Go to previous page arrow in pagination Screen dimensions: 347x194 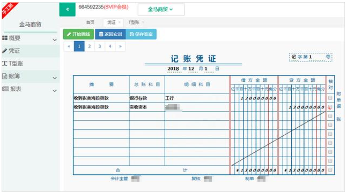tap(69, 46)
